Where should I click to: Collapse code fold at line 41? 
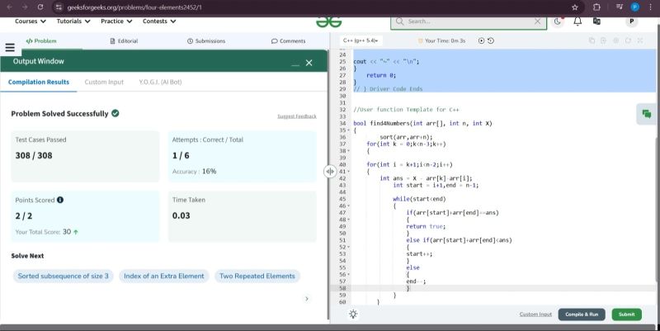(x=349, y=172)
